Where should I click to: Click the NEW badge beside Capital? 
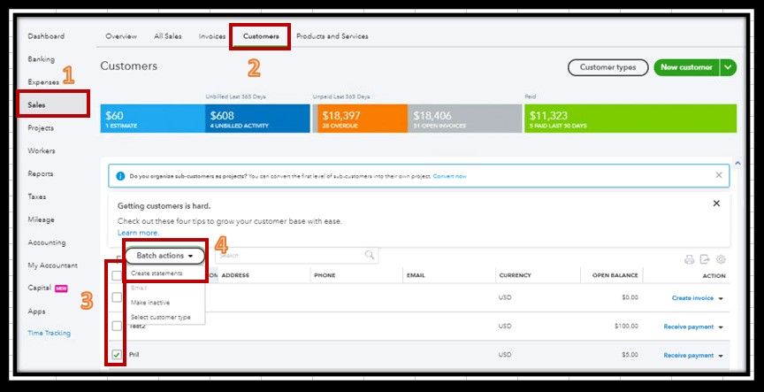pos(61,288)
